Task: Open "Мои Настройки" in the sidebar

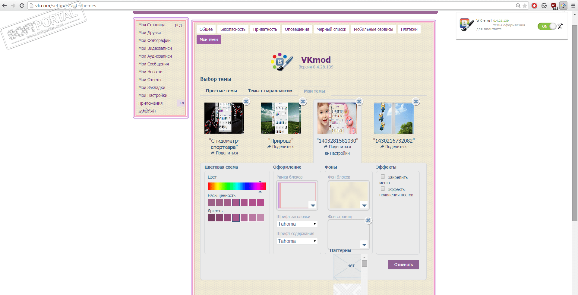Action: 153,95
